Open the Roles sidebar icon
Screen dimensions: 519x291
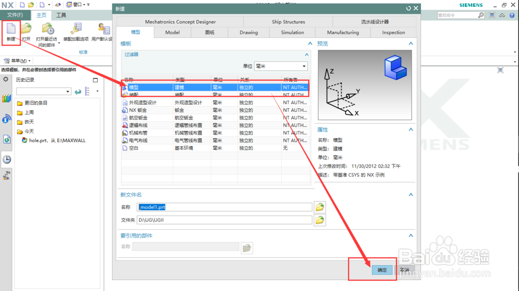point(7,176)
